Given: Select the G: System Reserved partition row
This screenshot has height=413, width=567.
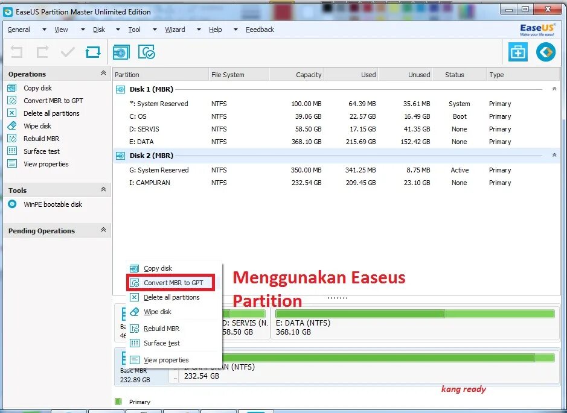Looking at the screenshot, I should 336,170.
